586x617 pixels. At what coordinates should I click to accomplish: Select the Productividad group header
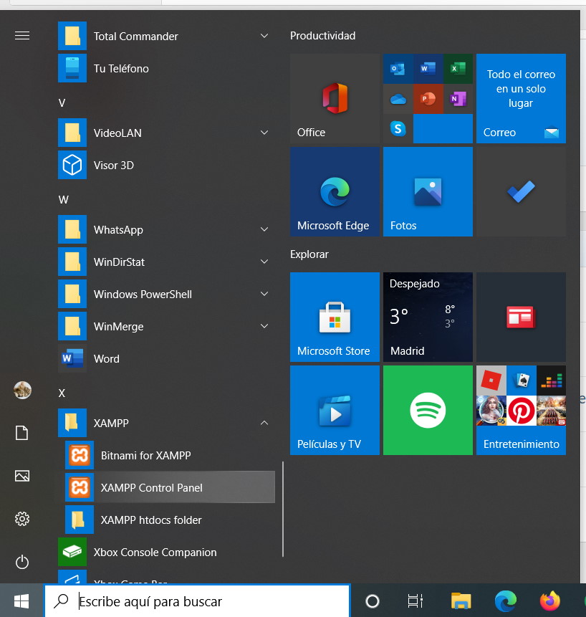pyautogui.click(x=322, y=36)
